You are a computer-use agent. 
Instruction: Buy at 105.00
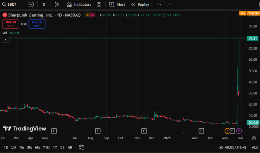[37, 24]
